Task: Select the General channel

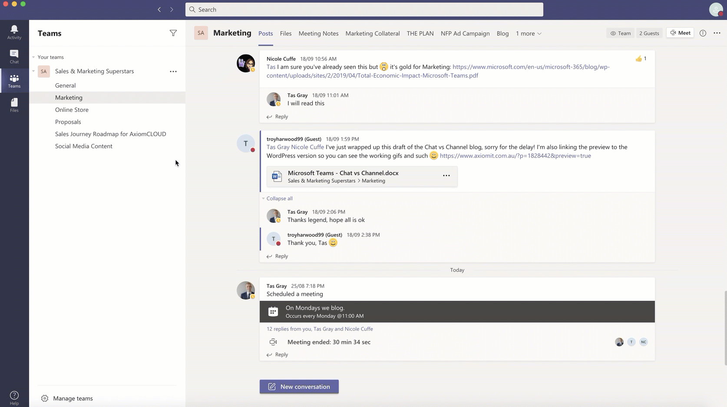Action: point(107,85)
